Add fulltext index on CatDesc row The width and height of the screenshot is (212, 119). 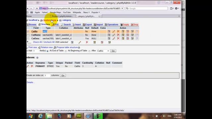pos(137,38)
